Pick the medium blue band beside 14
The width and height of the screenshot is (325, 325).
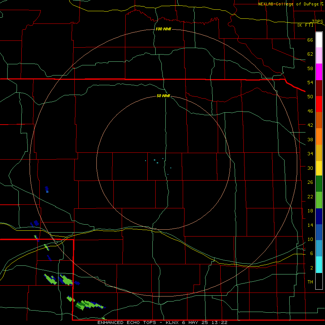[319, 232]
